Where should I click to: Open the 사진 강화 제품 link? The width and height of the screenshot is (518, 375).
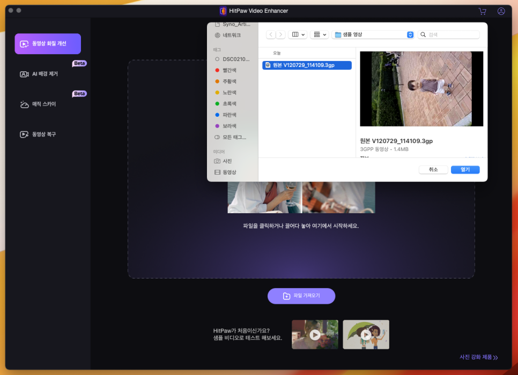[x=478, y=357]
